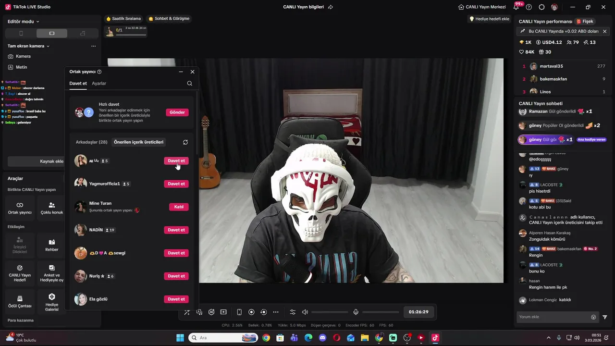Click the 01:26:29 stream timer
The image size is (615, 346).
pyautogui.click(x=418, y=312)
